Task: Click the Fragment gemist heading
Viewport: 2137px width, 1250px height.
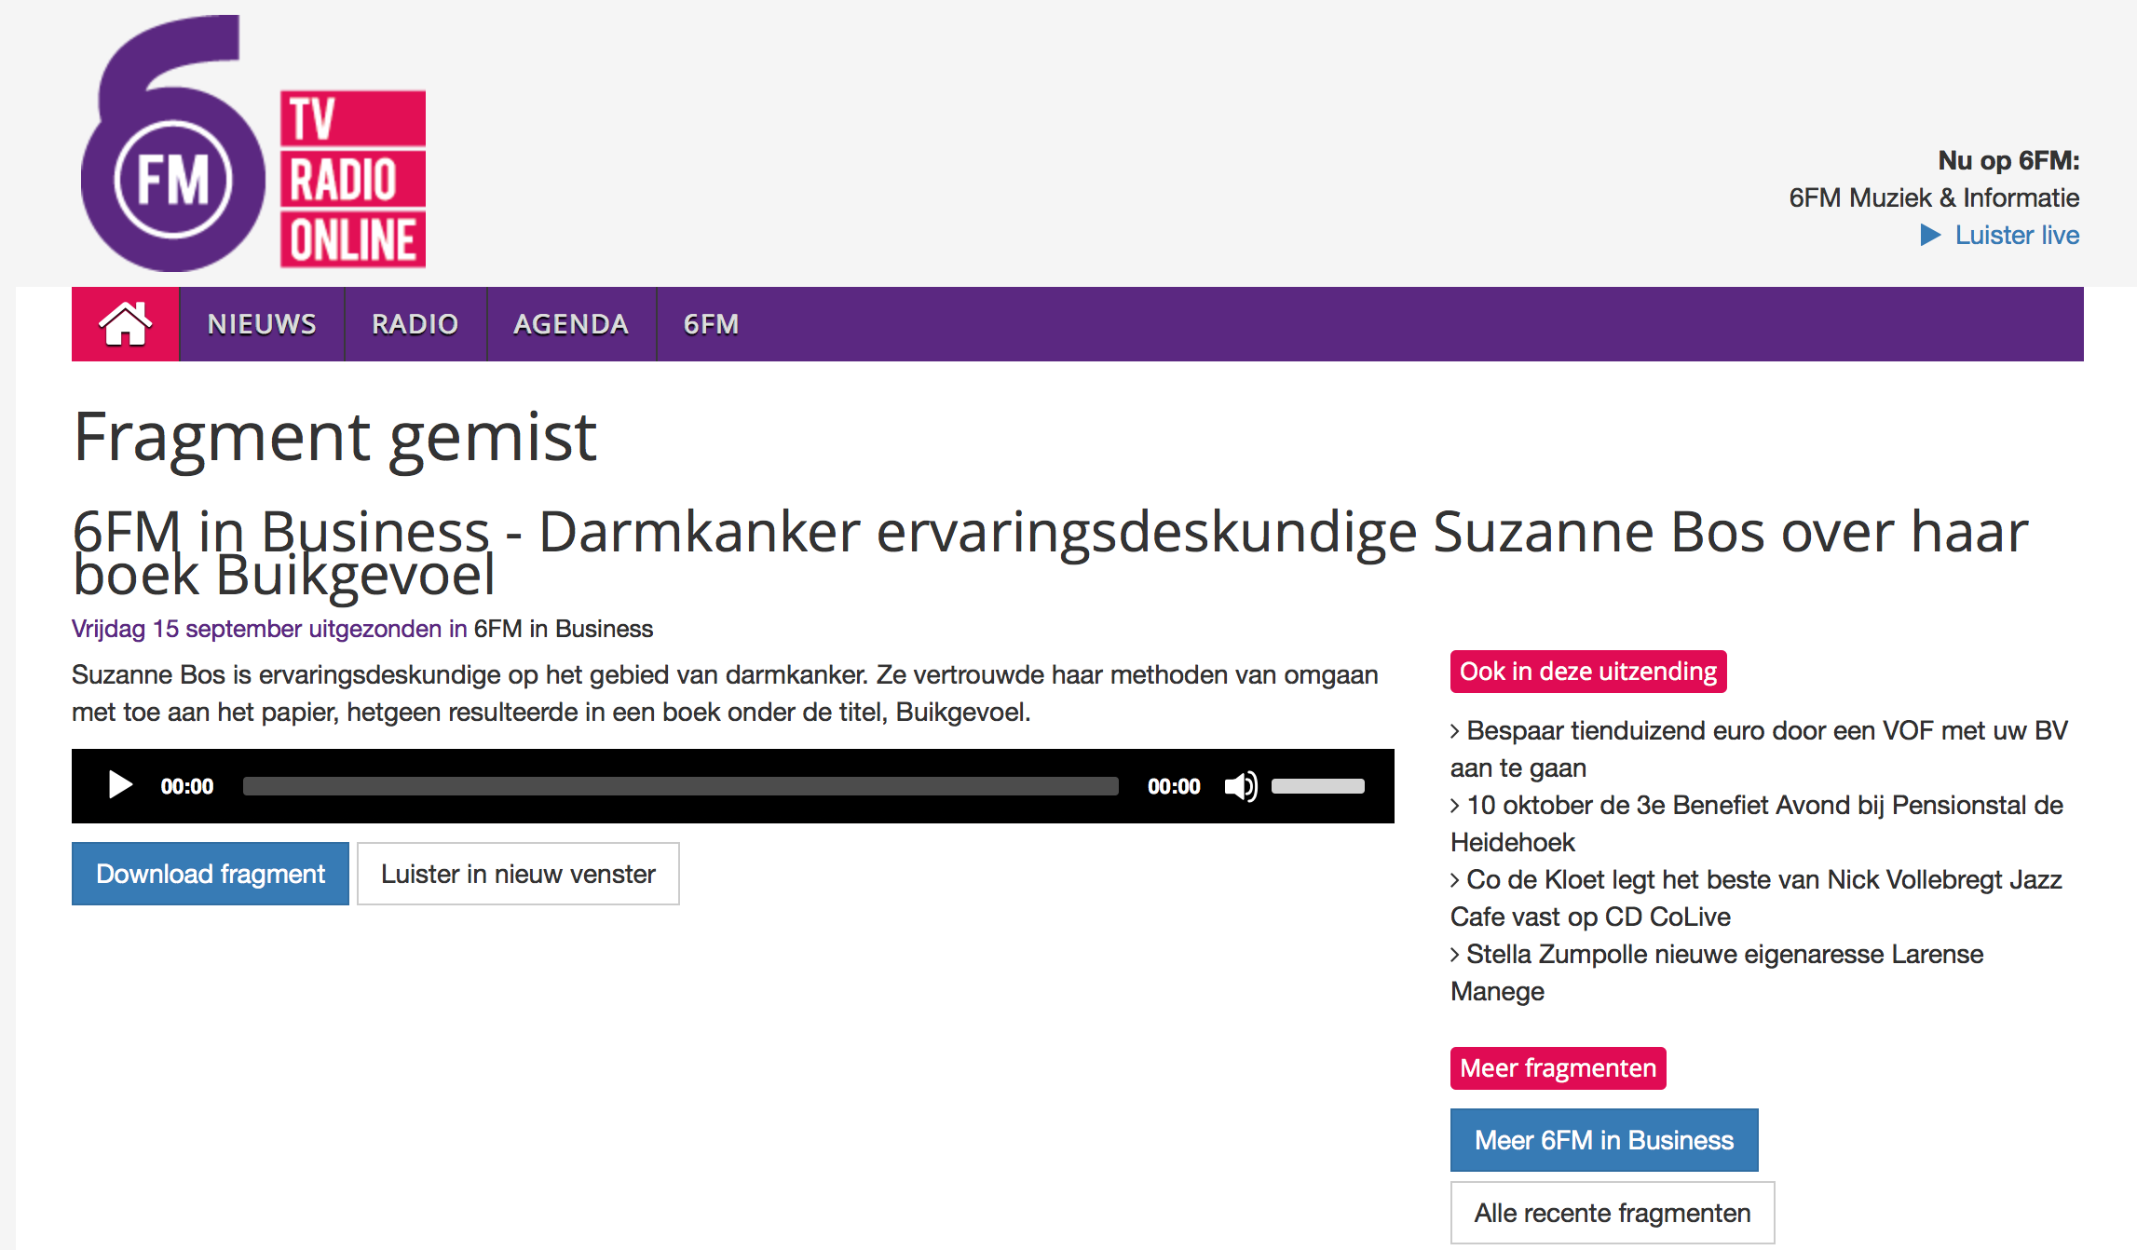Action: point(334,438)
